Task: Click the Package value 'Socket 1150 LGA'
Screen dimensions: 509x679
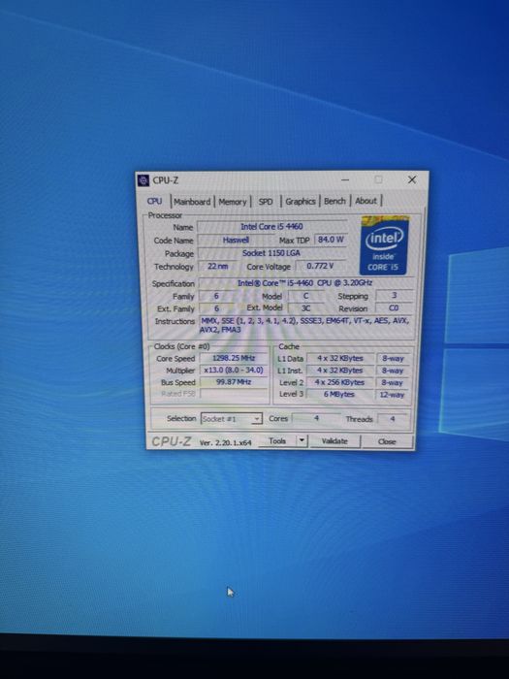Action: [271, 253]
